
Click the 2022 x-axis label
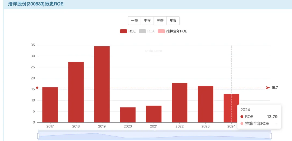click(180, 126)
